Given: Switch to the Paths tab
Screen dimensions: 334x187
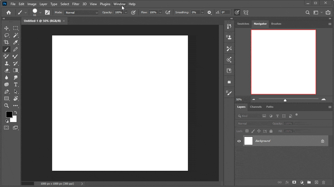Looking at the screenshot, I should (270, 107).
